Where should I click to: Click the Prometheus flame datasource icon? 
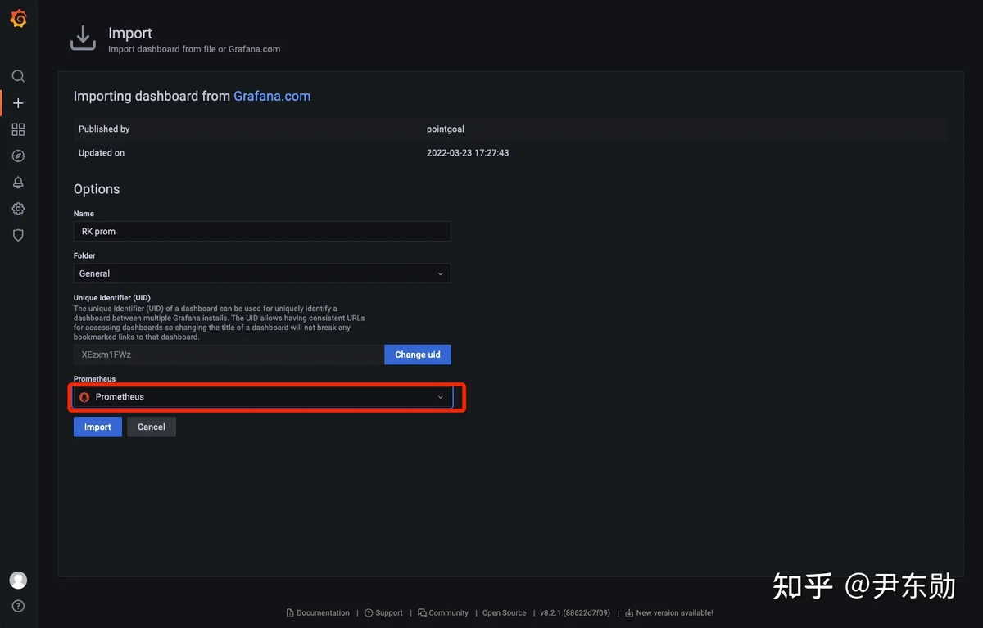(84, 397)
